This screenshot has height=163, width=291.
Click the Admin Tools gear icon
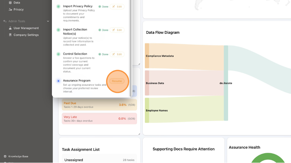click(x=5, y=21)
